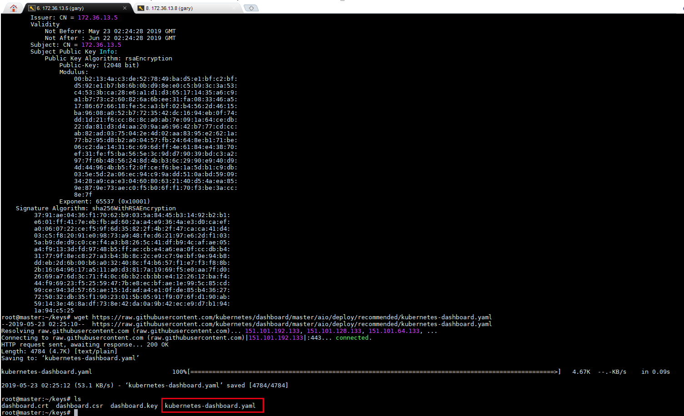Viewport: 684px width, 416px height.
Task: Open the Home tab with house icon
Action: pos(13,8)
